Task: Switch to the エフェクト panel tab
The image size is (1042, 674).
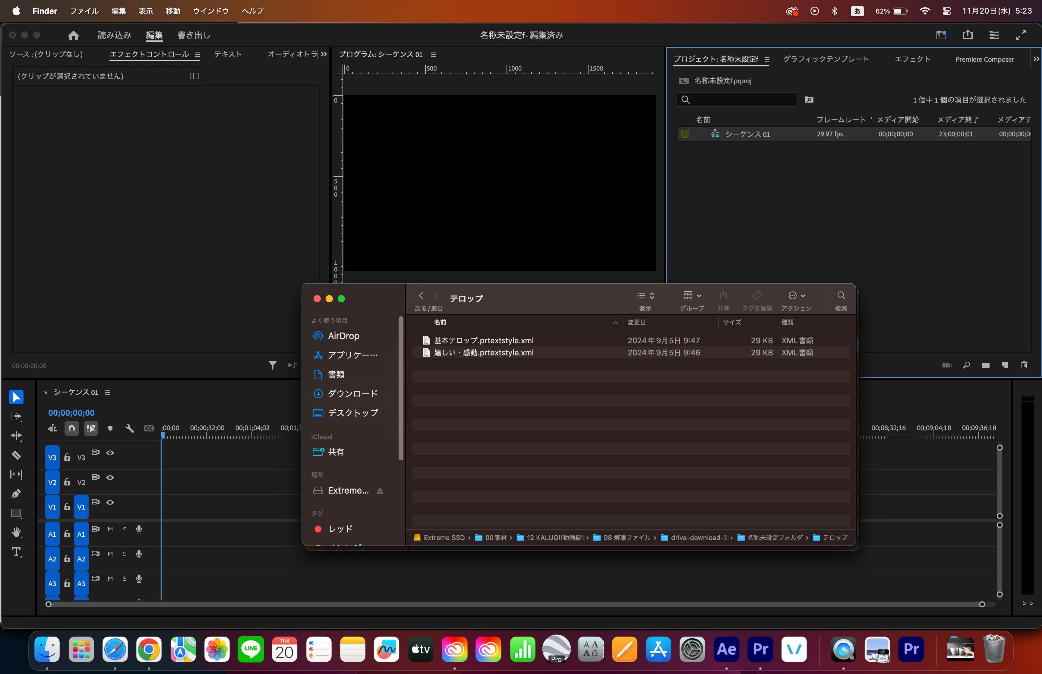Action: (x=912, y=59)
